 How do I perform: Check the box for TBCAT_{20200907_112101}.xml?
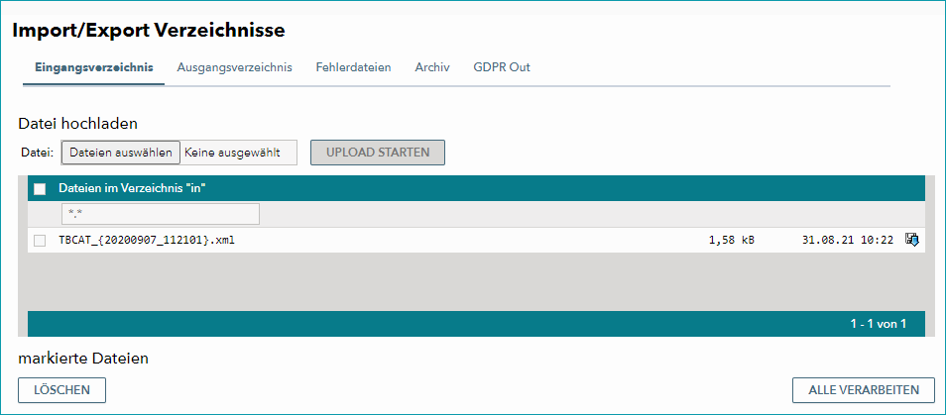tap(40, 241)
